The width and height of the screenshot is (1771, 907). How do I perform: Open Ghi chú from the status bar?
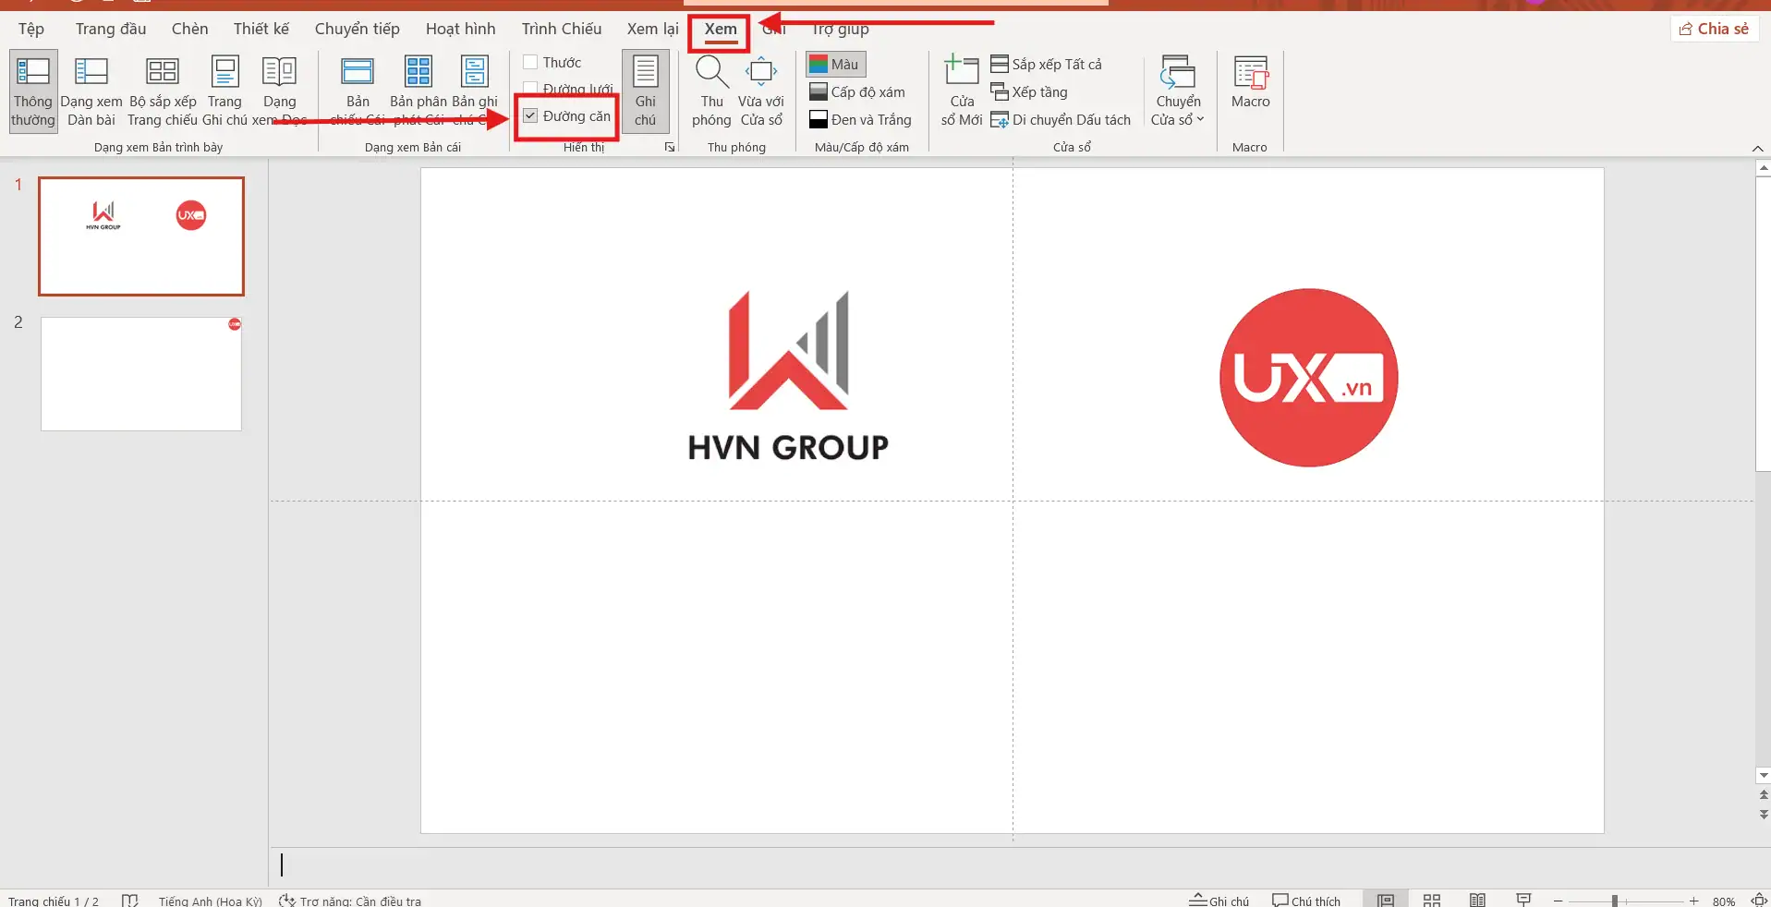pos(1218,899)
